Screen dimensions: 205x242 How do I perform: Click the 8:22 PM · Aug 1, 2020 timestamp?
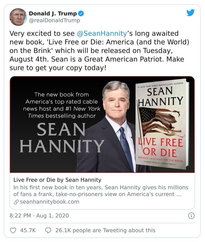pyautogui.click(x=39, y=216)
